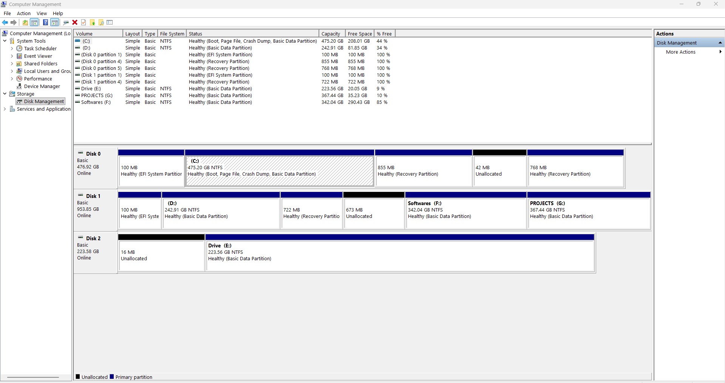Select the Event Viewer icon in the tree

(19, 56)
